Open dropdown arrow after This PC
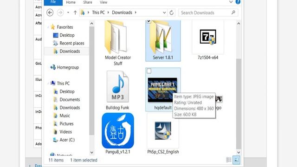This screenshot has height=167, width=297. click(x=108, y=13)
